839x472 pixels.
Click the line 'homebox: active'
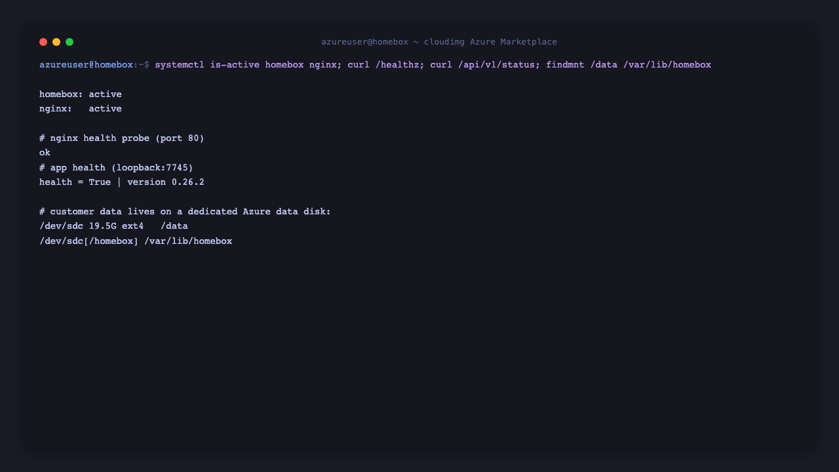pos(81,94)
